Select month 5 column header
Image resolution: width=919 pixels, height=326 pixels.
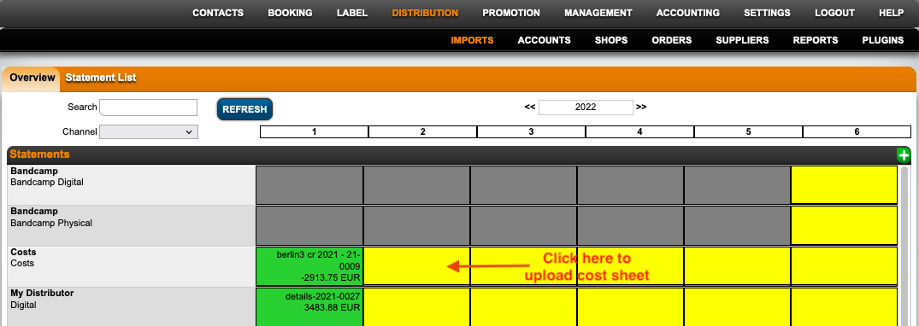(748, 132)
